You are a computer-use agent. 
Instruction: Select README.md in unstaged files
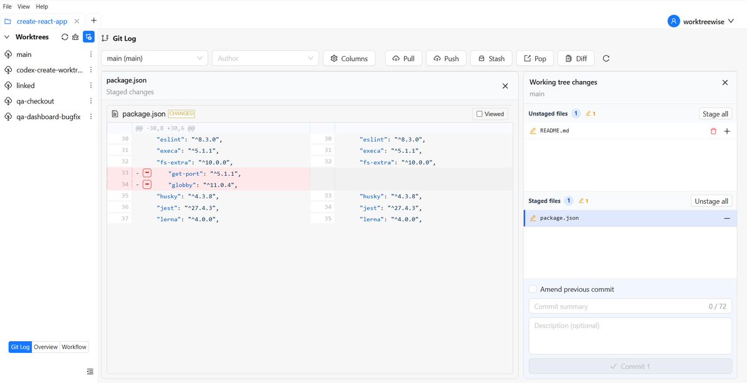[630, 131]
